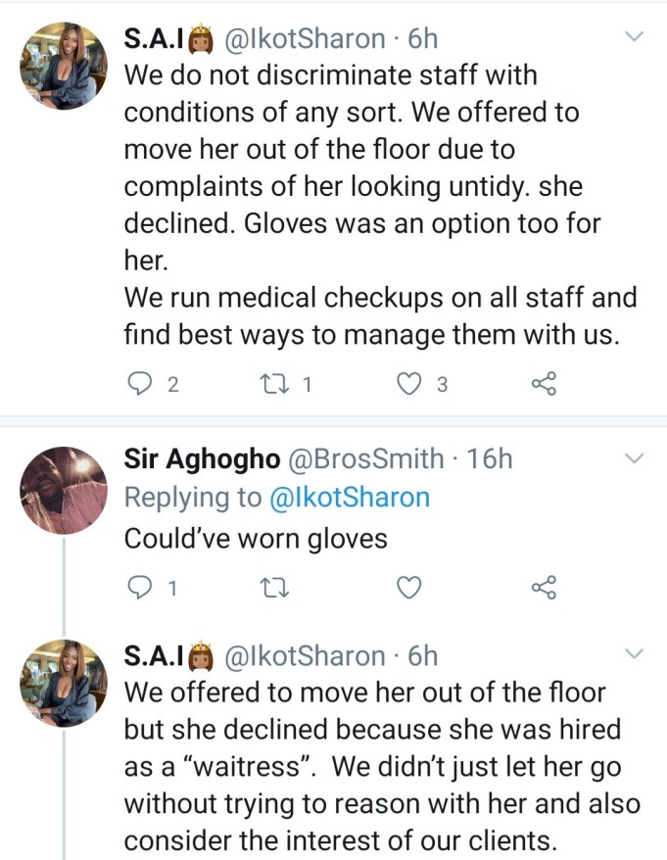Open the options chevron on first S.A.I tweet
This screenshot has width=667, height=860.
point(634,37)
